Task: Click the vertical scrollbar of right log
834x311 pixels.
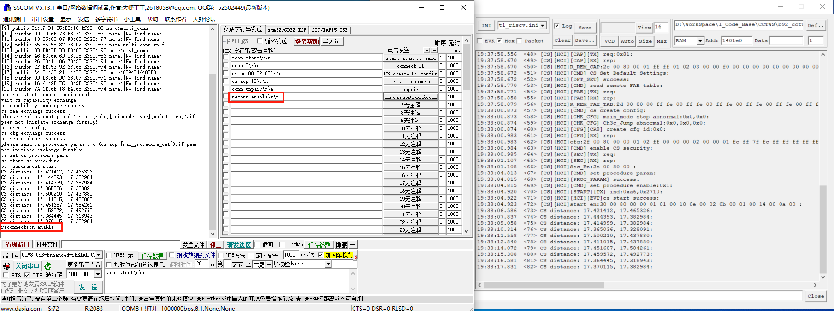Action: (x=823, y=230)
